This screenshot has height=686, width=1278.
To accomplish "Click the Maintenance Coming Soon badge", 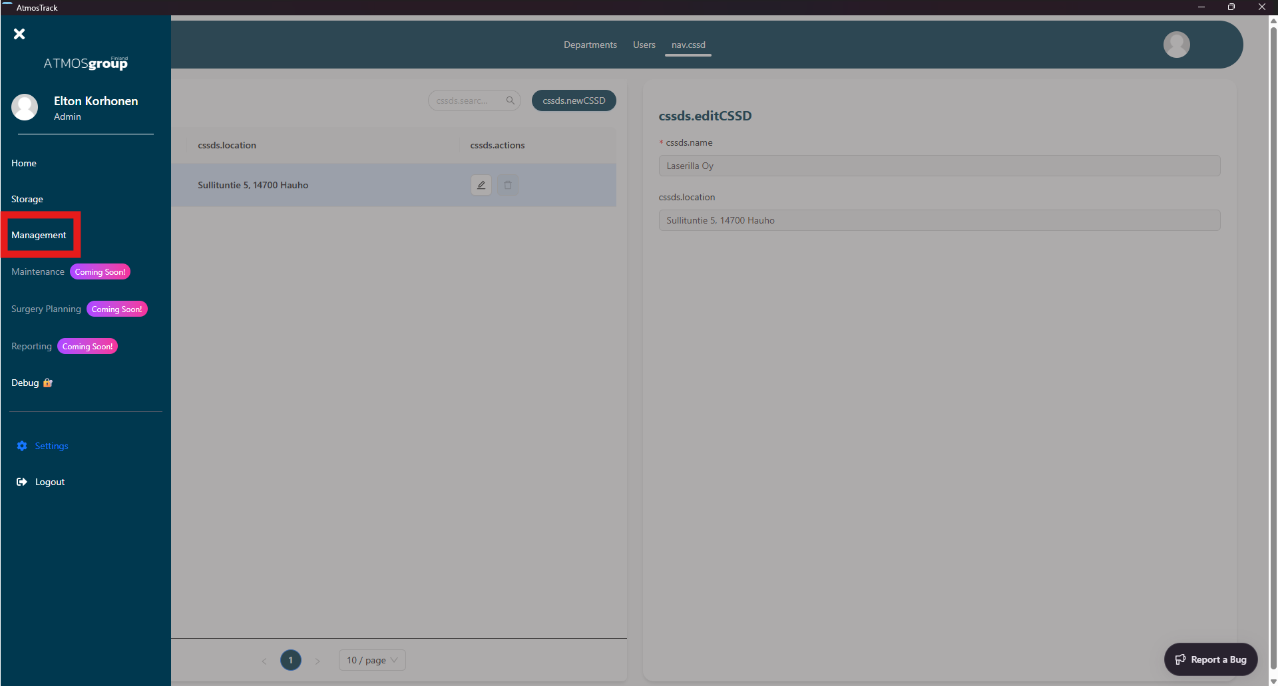I will coord(100,271).
